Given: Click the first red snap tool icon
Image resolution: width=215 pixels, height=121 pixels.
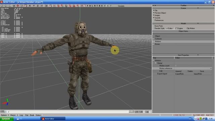Looking at the screenshot, I should (x=58, y=6).
